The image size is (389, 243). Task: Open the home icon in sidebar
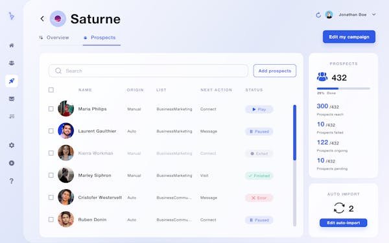pos(12,45)
